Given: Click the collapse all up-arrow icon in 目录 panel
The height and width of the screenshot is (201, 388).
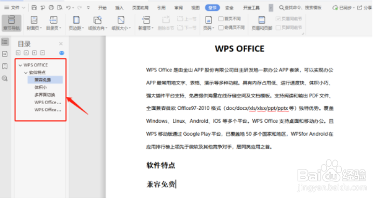Looking at the screenshot, I should [26, 53].
